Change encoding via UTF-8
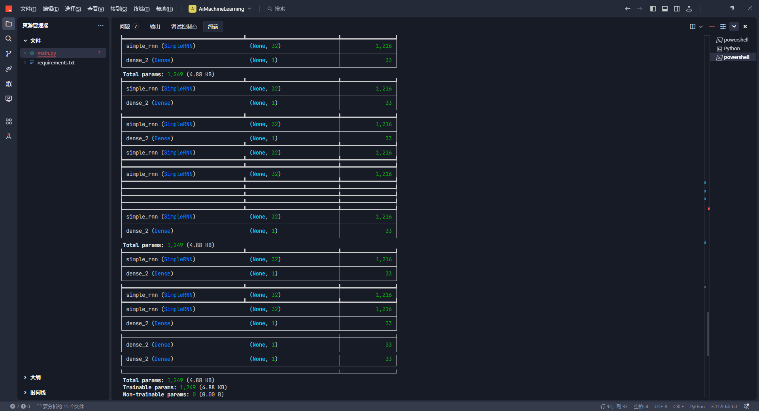 (x=661, y=406)
